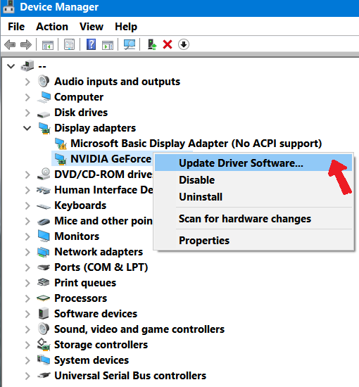Image resolution: width=359 pixels, height=387 pixels.
Task: Expand the Audio inputs and outputs node
Action: tap(27, 82)
